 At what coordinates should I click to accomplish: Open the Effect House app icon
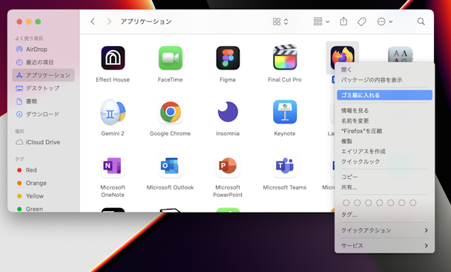pos(113,58)
